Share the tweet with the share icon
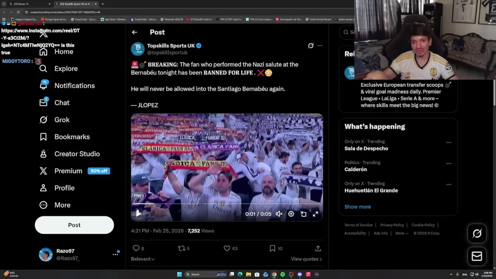 point(318,248)
